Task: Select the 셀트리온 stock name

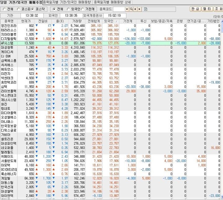Action: point(7,139)
